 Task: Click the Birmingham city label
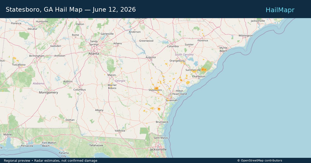point(37,56)
